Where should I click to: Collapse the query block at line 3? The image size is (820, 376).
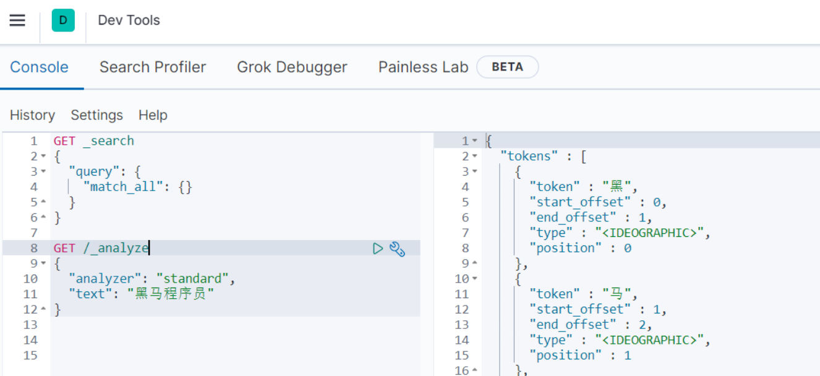(x=43, y=172)
